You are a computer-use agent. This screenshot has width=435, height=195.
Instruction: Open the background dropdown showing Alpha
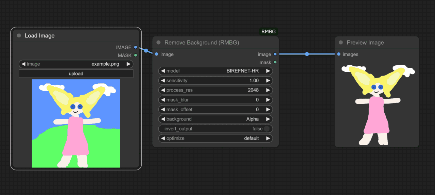click(x=215, y=119)
